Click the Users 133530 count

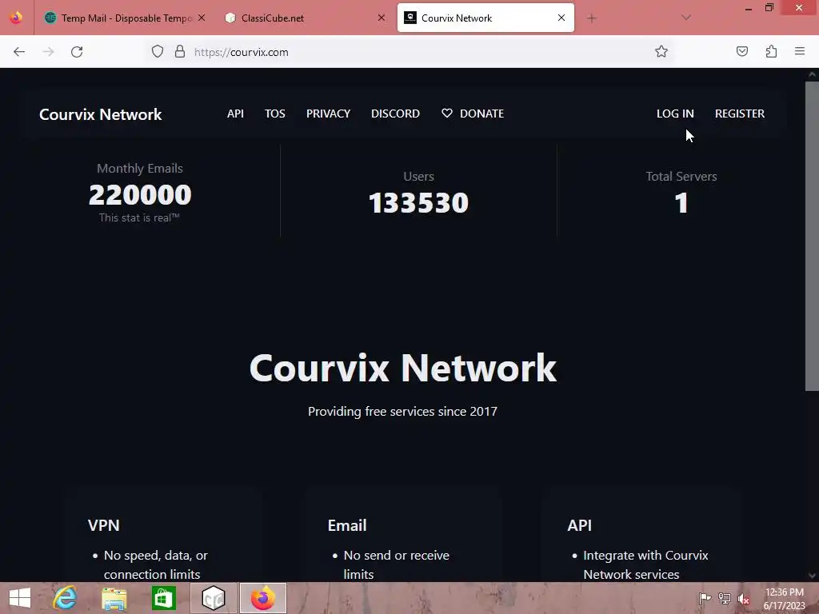(418, 202)
